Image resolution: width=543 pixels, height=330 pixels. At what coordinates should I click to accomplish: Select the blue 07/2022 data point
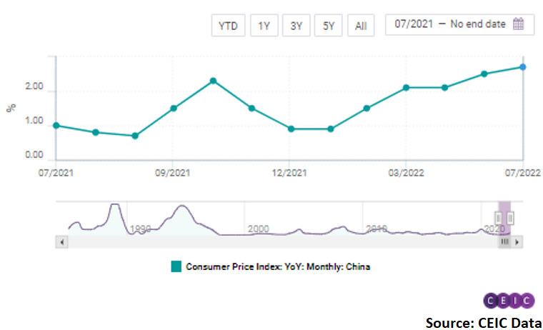click(523, 67)
